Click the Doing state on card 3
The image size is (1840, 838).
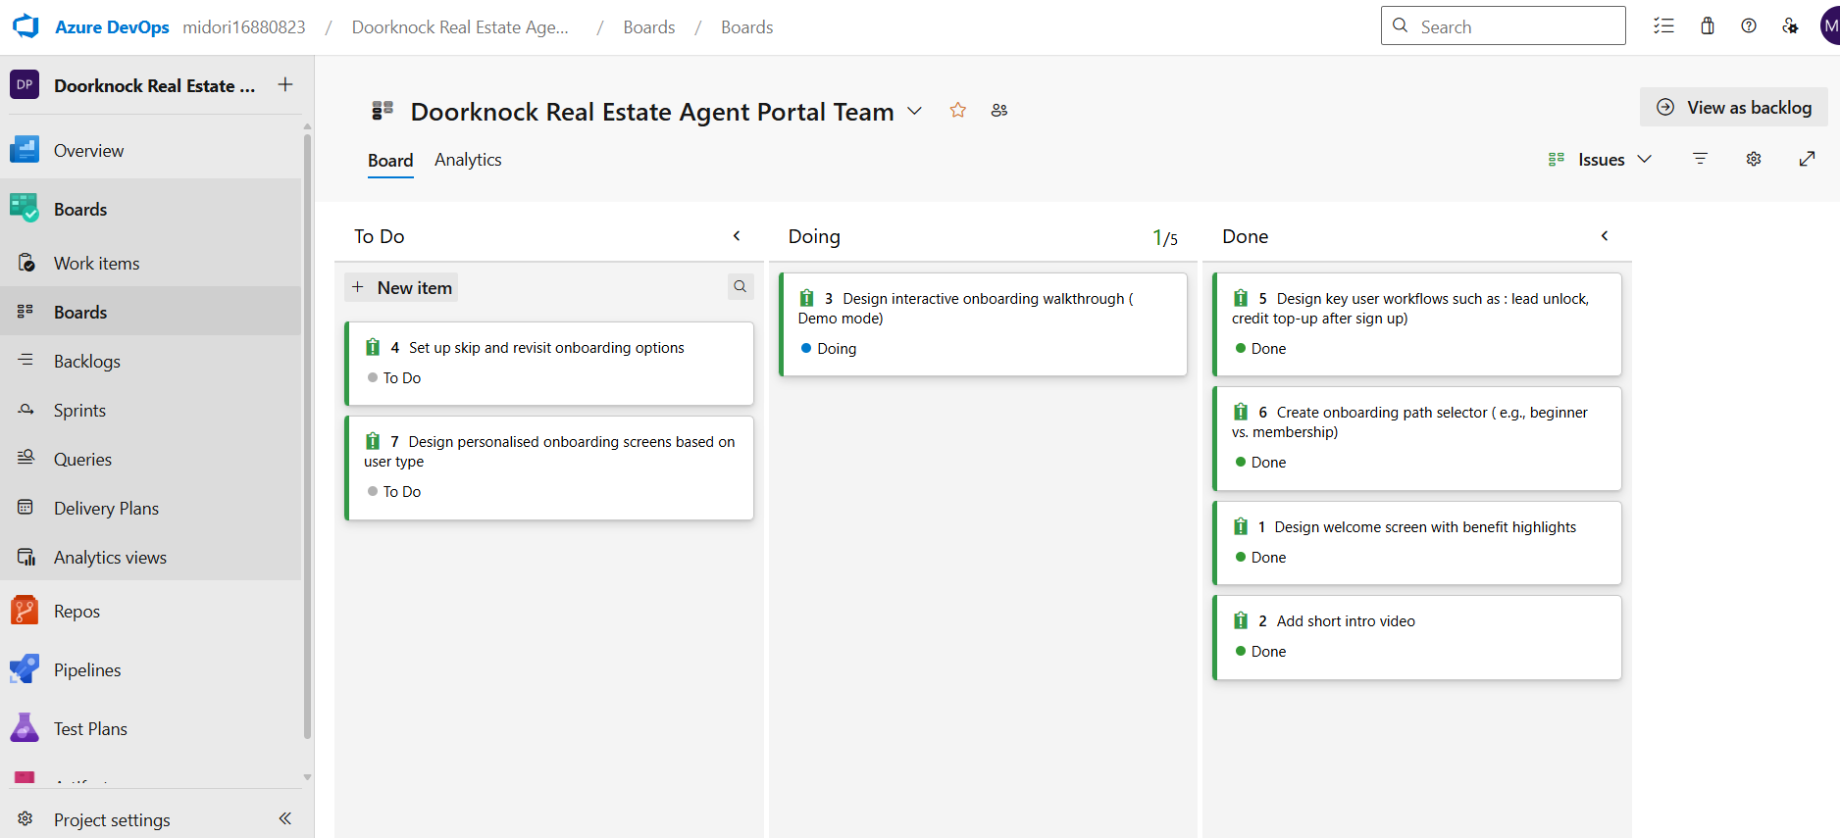829,349
